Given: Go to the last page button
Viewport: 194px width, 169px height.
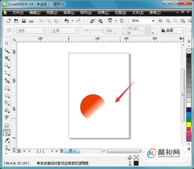Looking at the screenshot, I should [57, 151].
